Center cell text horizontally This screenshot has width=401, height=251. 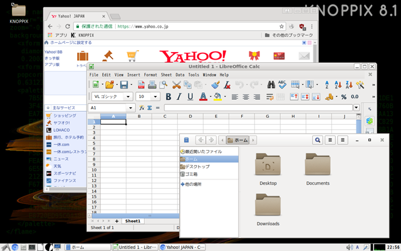246,97
